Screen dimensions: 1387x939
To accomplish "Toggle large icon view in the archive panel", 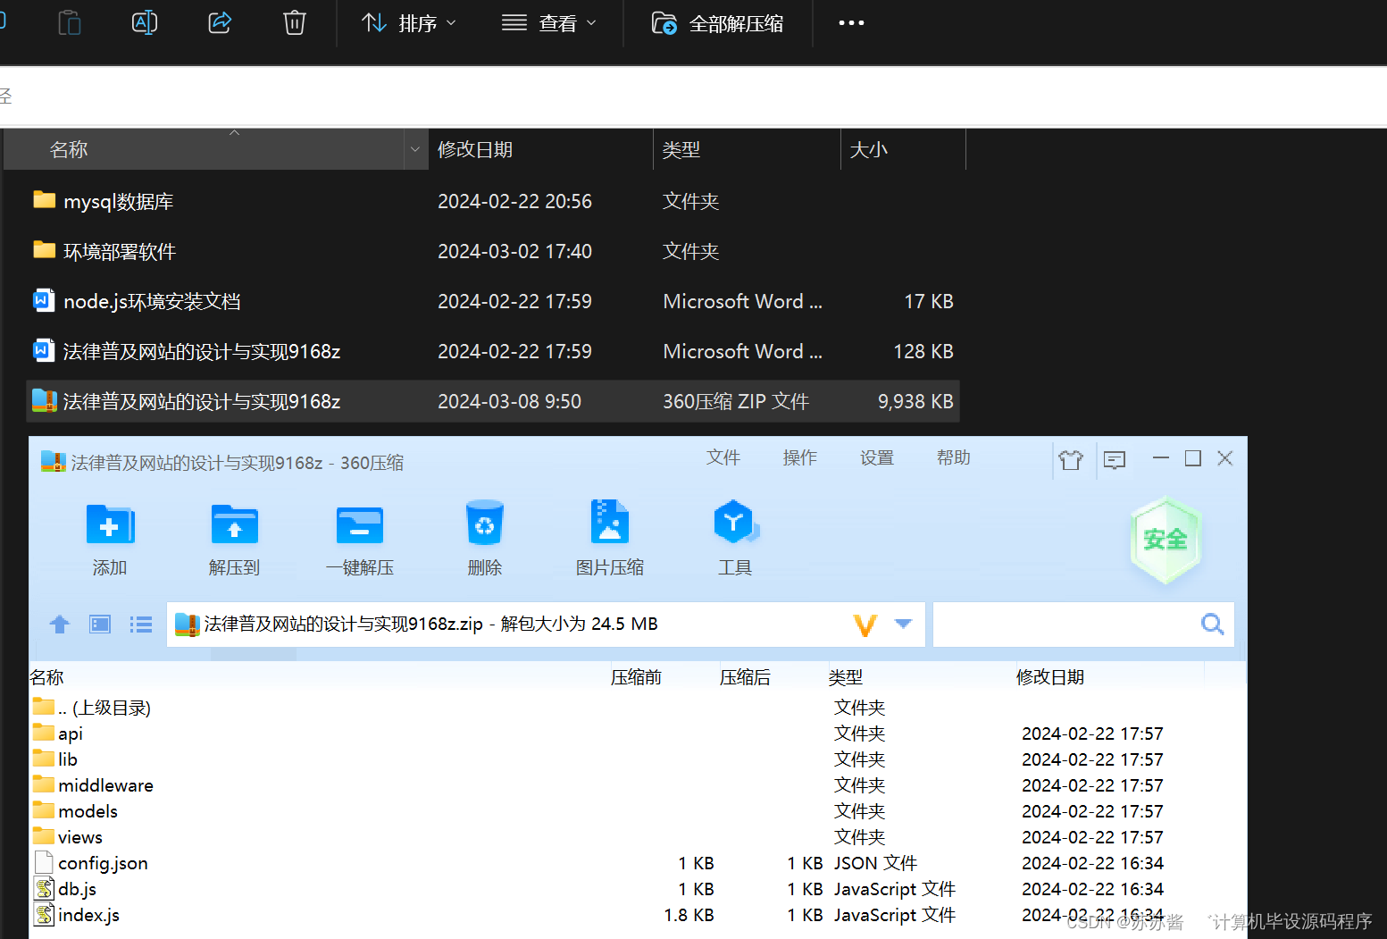I will pos(99,624).
